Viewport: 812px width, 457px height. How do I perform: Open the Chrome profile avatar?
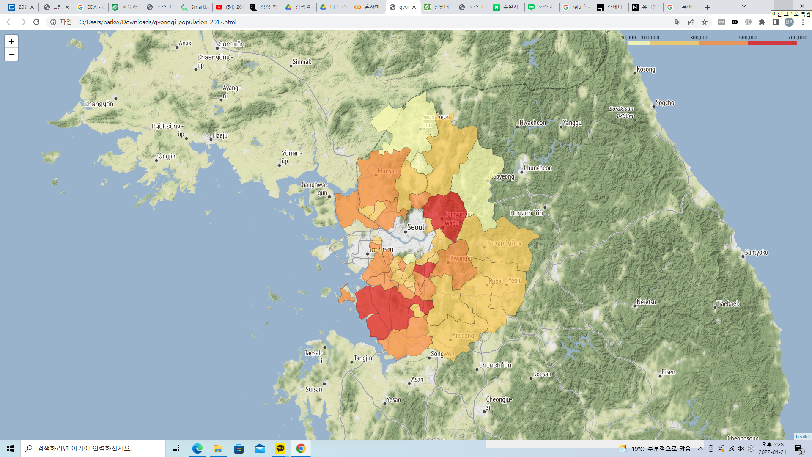pos(789,22)
